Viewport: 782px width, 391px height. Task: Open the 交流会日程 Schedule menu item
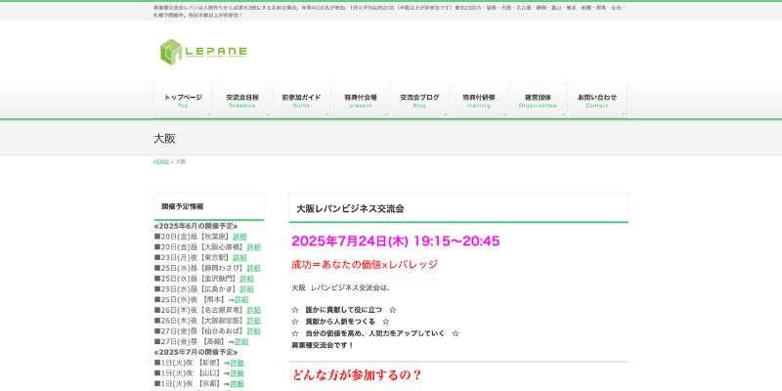point(241,101)
